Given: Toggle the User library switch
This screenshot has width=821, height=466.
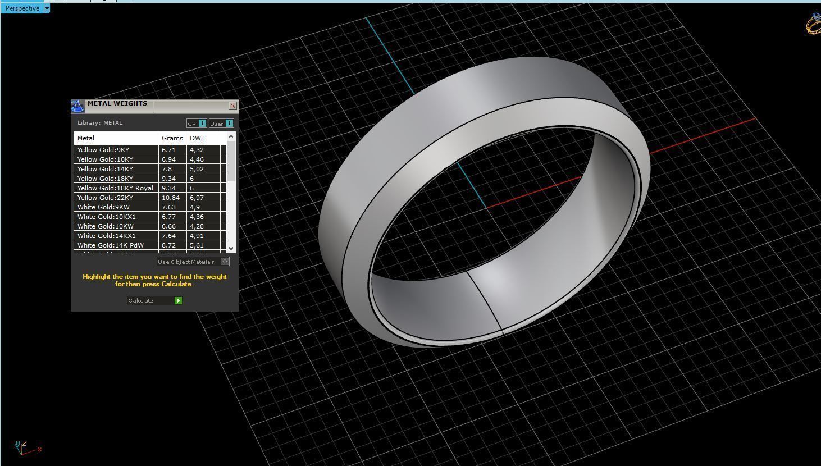Looking at the screenshot, I should [221, 124].
